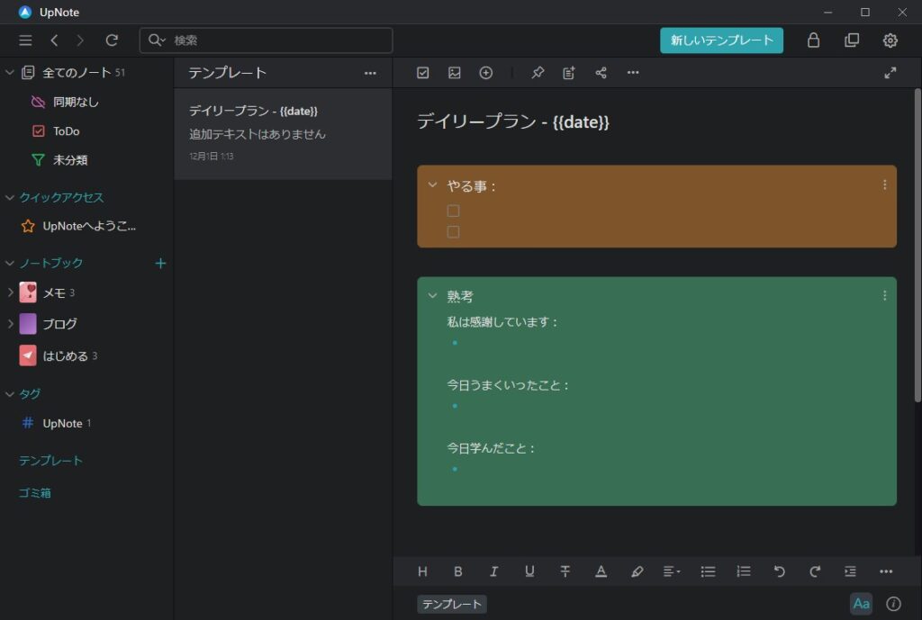This screenshot has height=620, width=922.
Task: Click inside the 検索 search field
Action: 265,40
